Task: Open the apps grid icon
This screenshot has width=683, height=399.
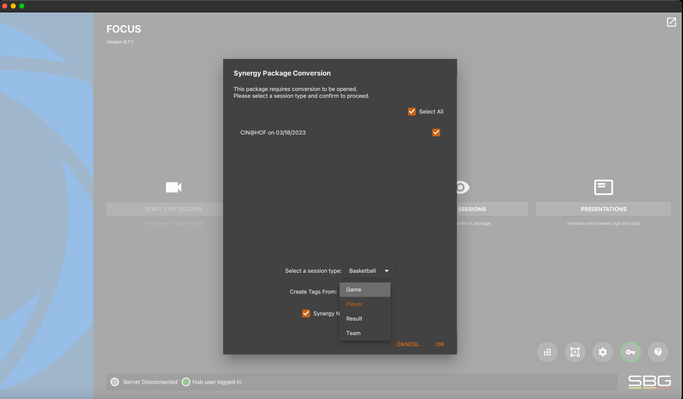Action: coord(547,352)
